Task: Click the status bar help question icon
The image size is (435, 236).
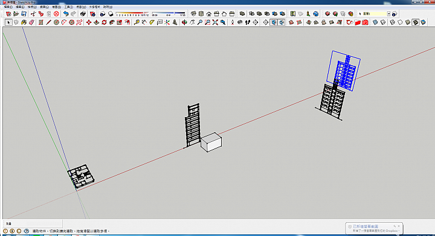Action: (x=27, y=231)
